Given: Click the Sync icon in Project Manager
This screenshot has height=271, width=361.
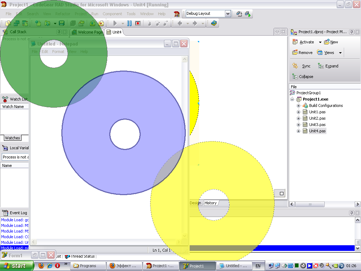Looking at the screenshot, I should click(295, 66).
